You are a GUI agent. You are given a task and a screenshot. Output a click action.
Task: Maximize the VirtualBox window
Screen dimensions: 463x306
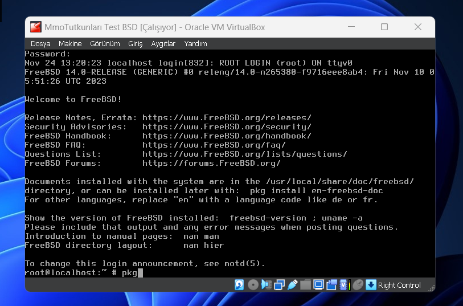pyautogui.click(x=384, y=27)
